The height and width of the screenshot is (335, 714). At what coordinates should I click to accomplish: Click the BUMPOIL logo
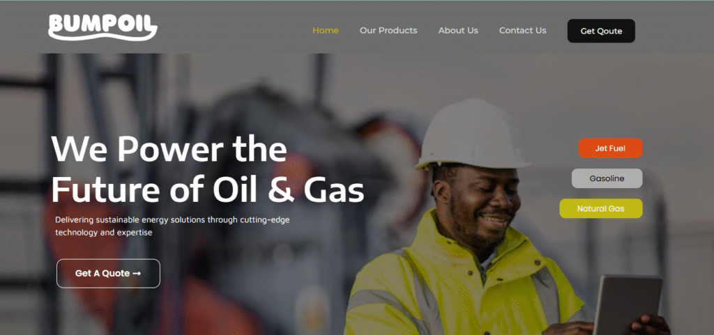(x=103, y=27)
